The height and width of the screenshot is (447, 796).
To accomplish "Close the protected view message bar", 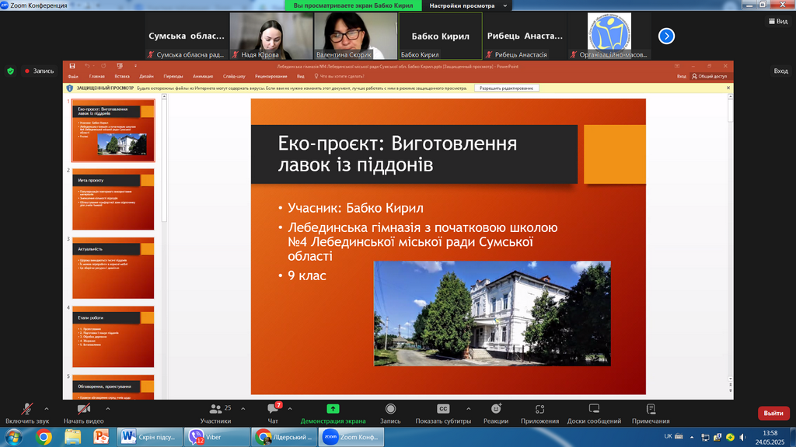I will click(728, 88).
